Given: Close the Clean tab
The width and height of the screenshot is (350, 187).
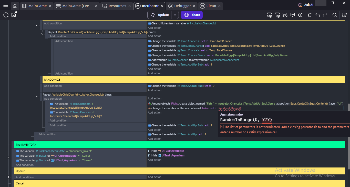Looking at the screenshot, I should [x=219, y=6].
